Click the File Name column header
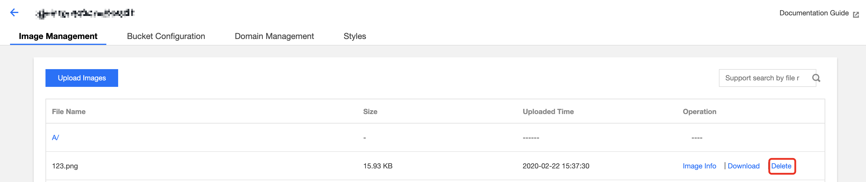This screenshot has width=866, height=182. coord(69,112)
